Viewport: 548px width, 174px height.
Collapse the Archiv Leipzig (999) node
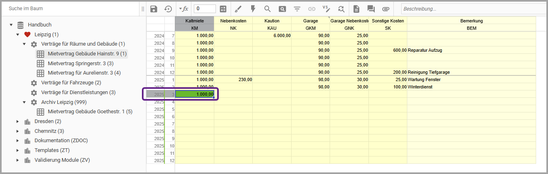pos(24,102)
